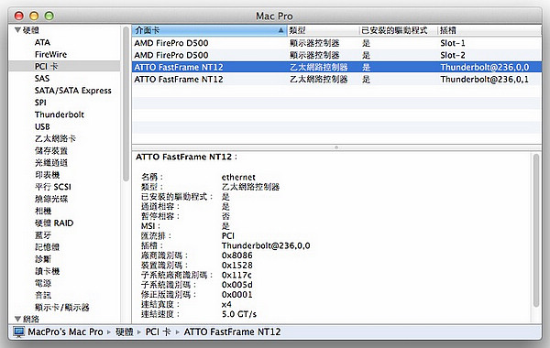550x348 pixels.
Task: Collapse the 硬體 hardware section triangle
Action: [x=17, y=30]
